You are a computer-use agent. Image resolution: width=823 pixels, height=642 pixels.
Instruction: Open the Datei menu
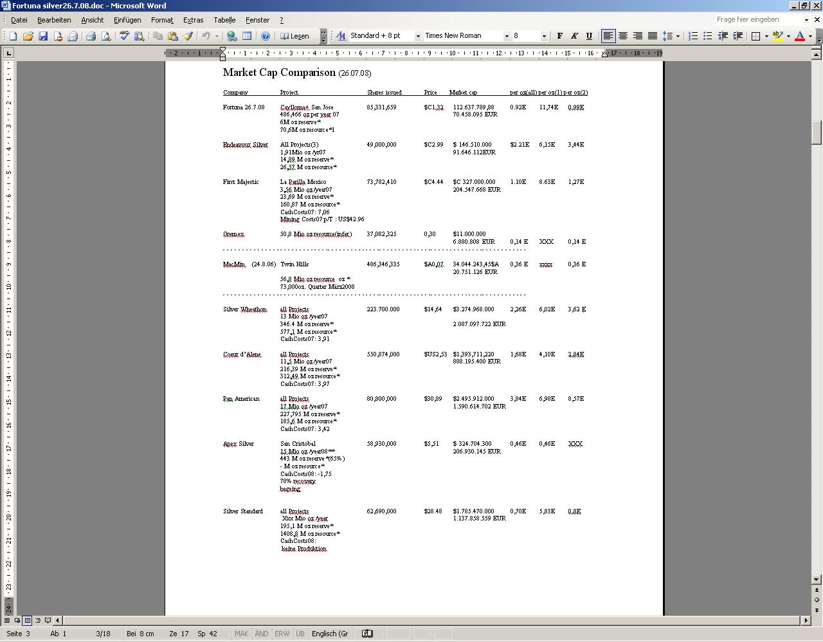(x=19, y=20)
